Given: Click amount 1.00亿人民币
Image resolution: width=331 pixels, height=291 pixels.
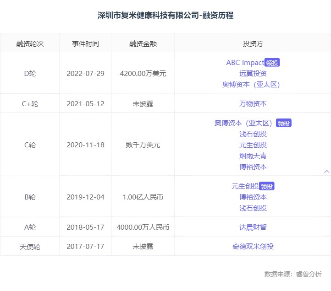Looking at the screenshot, I should [x=143, y=197].
